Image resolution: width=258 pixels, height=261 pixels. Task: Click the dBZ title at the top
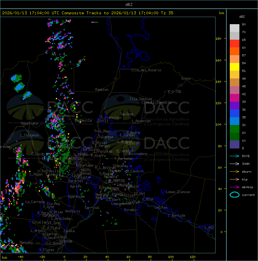(129, 5)
